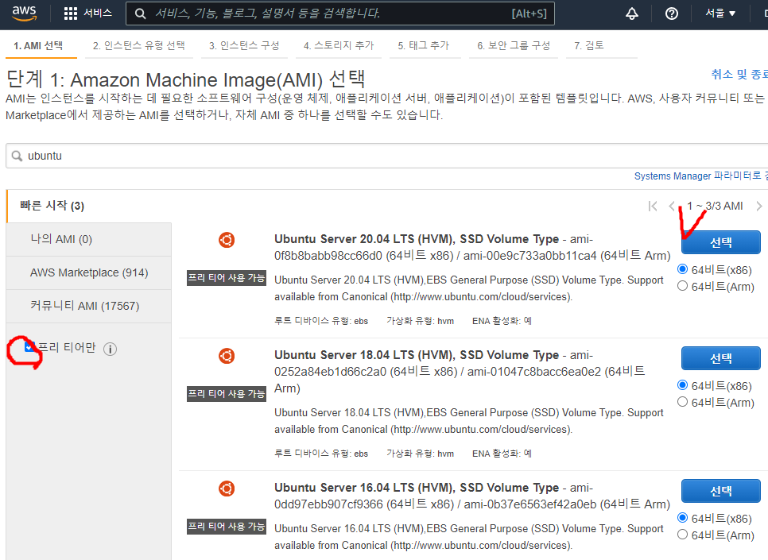Click the Ubuntu Server 18.04 LTS title
The width and height of the screenshot is (768, 560).
[x=417, y=355]
